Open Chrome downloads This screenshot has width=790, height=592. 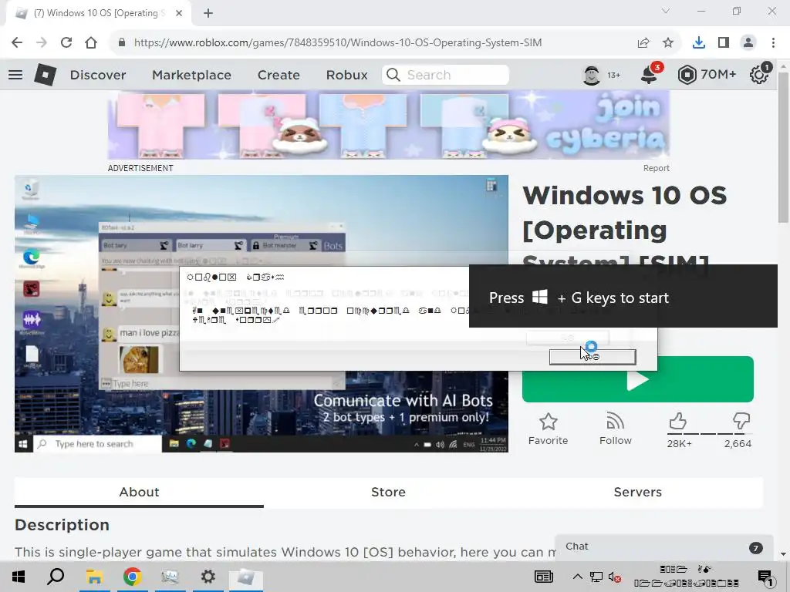click(x=699, y=43)
